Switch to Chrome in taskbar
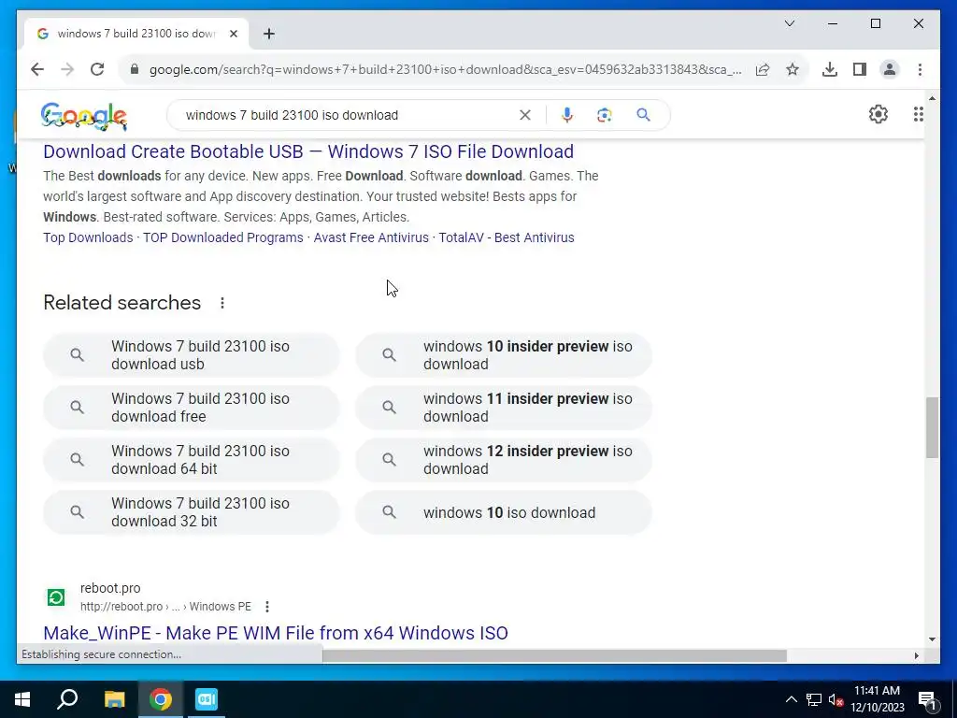Viewport: 957px width, 718px height. [161, 699]
